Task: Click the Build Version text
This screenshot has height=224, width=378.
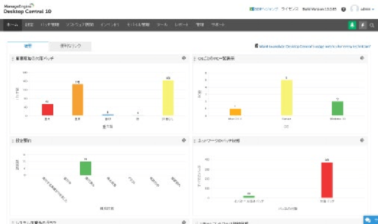Action: (x=319, y=9)
